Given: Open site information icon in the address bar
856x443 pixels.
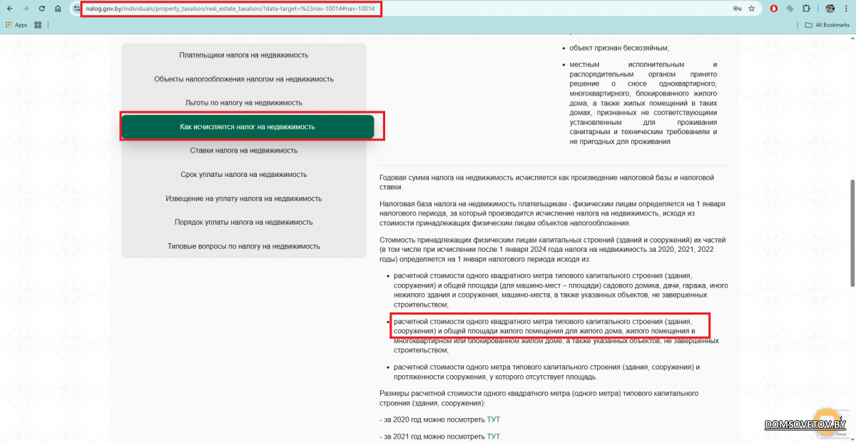Looking at the screenshot, I should pyautogui.click(x=77, y=9).
